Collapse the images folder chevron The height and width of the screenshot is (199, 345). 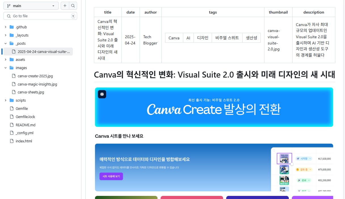click(5, 68)
